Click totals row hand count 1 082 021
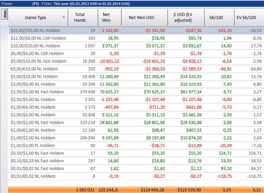 pyautogui.click(x=85, y=190)
